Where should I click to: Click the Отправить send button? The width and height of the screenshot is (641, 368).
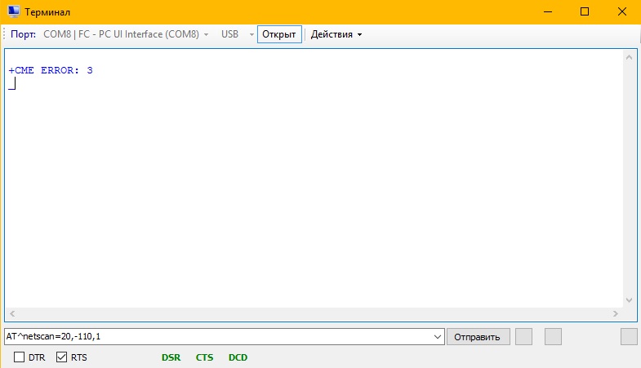click(478, 337)
